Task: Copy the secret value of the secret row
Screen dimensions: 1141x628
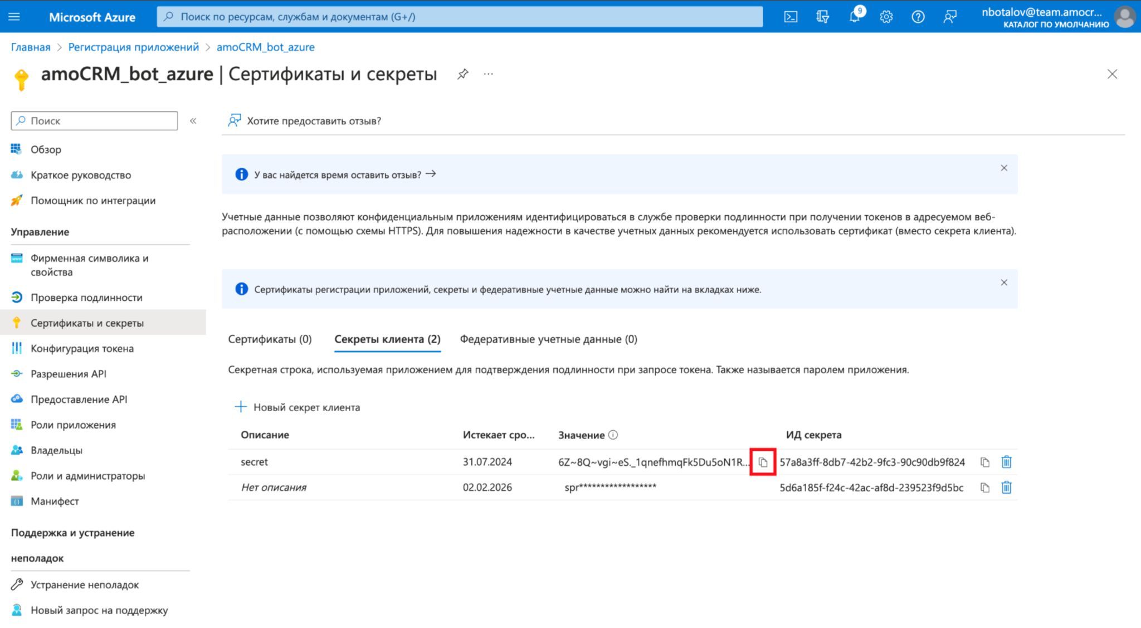Action: (x=763, y=462)
